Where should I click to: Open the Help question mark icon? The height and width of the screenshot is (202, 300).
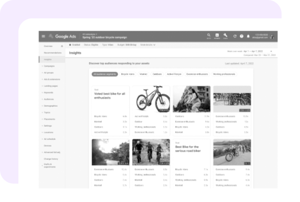(242, 36)
